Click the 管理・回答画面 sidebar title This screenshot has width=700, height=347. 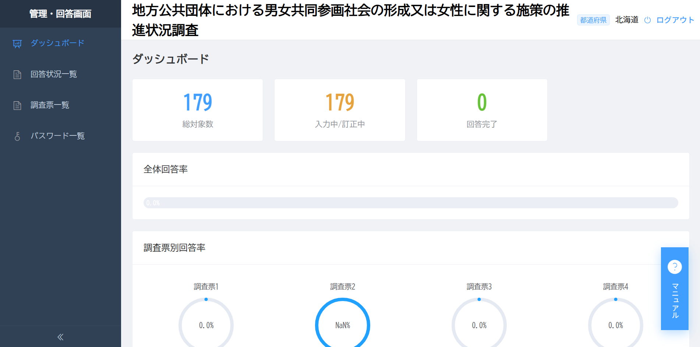pyautogui.click(x=60, y=14)
